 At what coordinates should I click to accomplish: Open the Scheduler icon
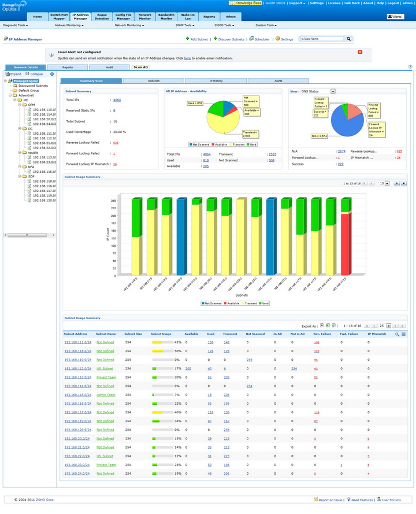[251, 39]
